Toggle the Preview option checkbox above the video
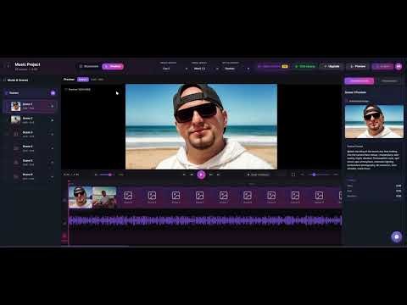The image size is (407, 305). point(66,90)
